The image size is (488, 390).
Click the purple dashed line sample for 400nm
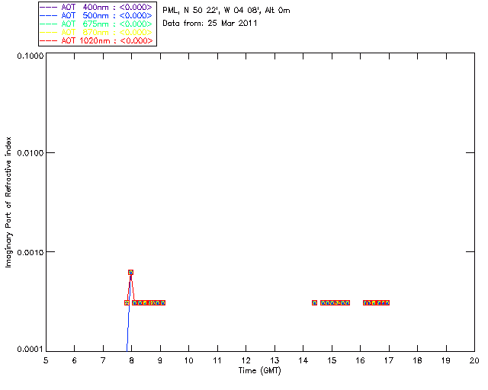(49, 7)
